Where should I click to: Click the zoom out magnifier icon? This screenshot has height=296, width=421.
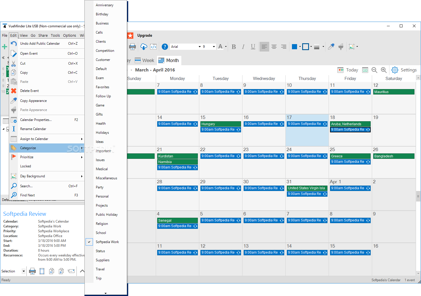click(374, 70)
